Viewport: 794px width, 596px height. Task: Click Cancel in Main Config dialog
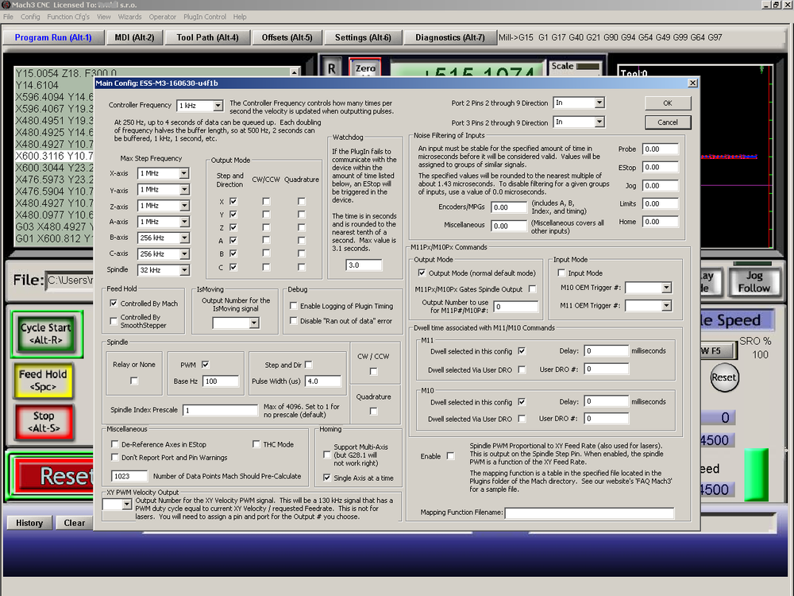(x=667, y=122)
